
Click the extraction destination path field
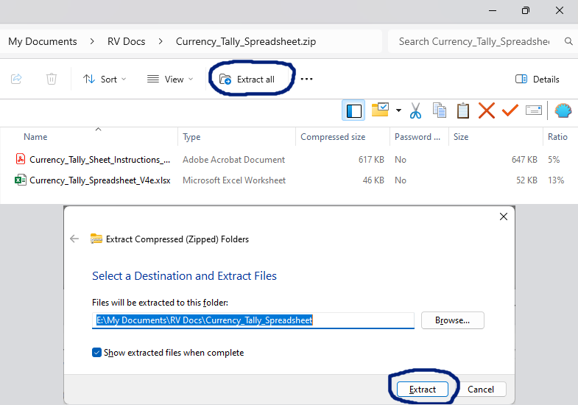[253, 320]
